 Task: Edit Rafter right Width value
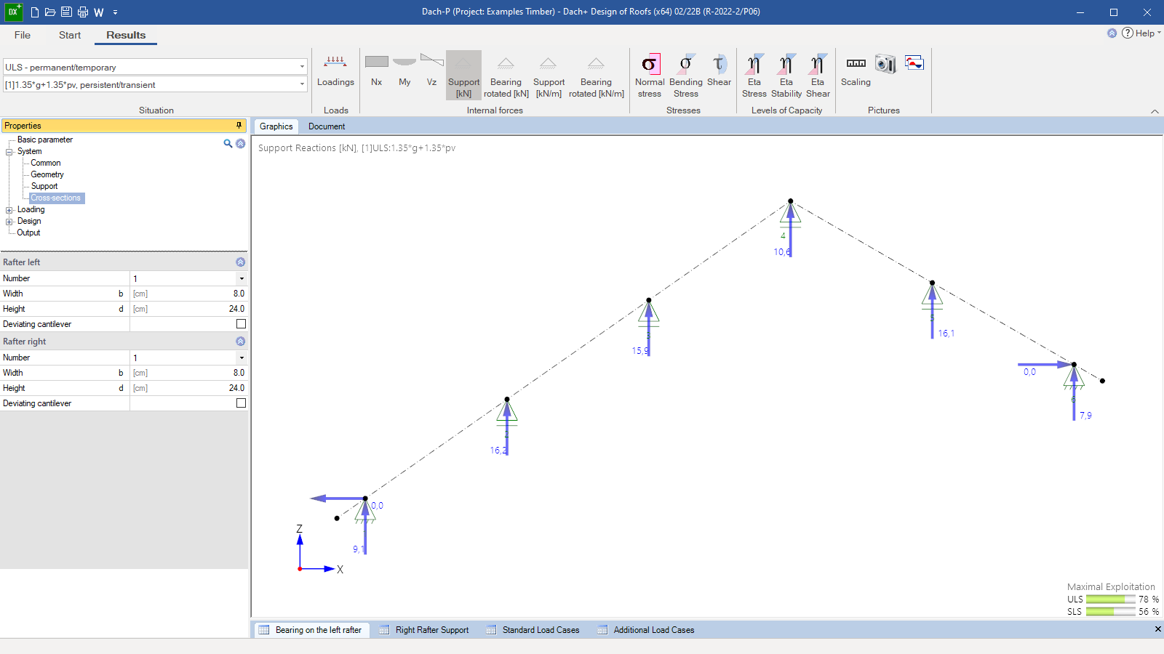coord(188,373)
